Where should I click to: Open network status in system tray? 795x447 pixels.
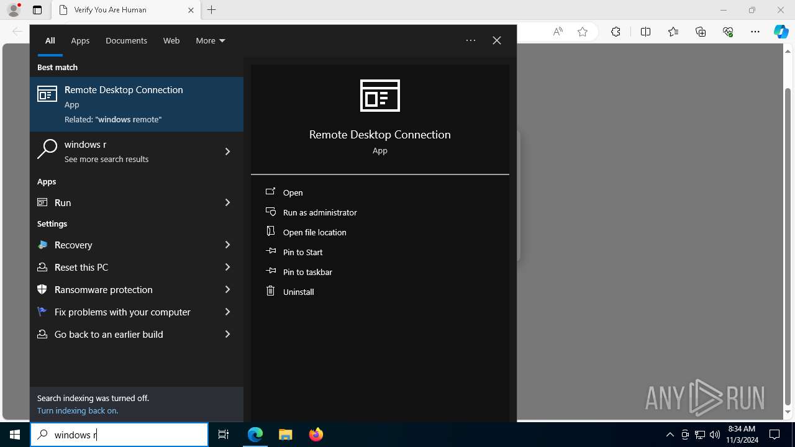tap(700, 435)
